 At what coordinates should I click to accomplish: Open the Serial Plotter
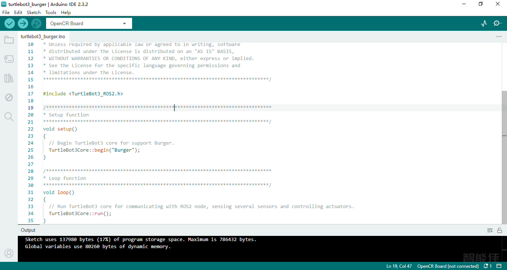pyautogui.click(x=484, y=23)
